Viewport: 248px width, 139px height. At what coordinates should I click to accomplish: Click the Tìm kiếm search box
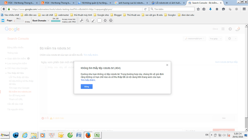pos(172,9)
